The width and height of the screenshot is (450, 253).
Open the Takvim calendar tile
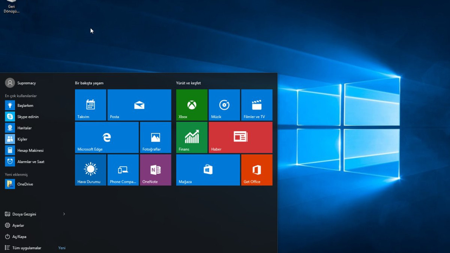pos(90,104)
